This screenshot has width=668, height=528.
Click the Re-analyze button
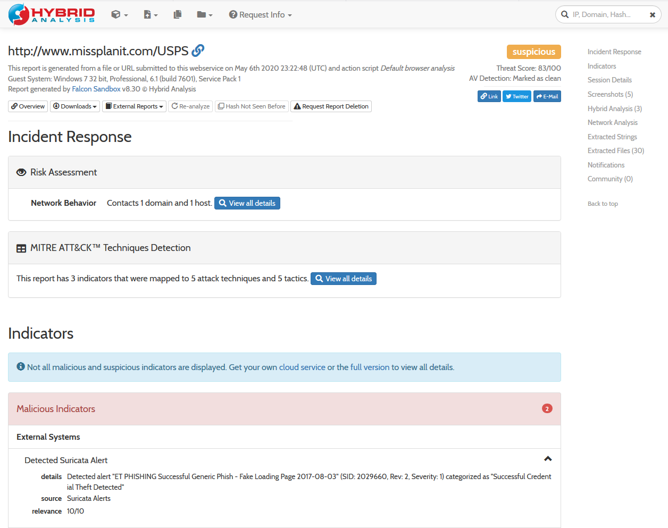click(190, 106)
